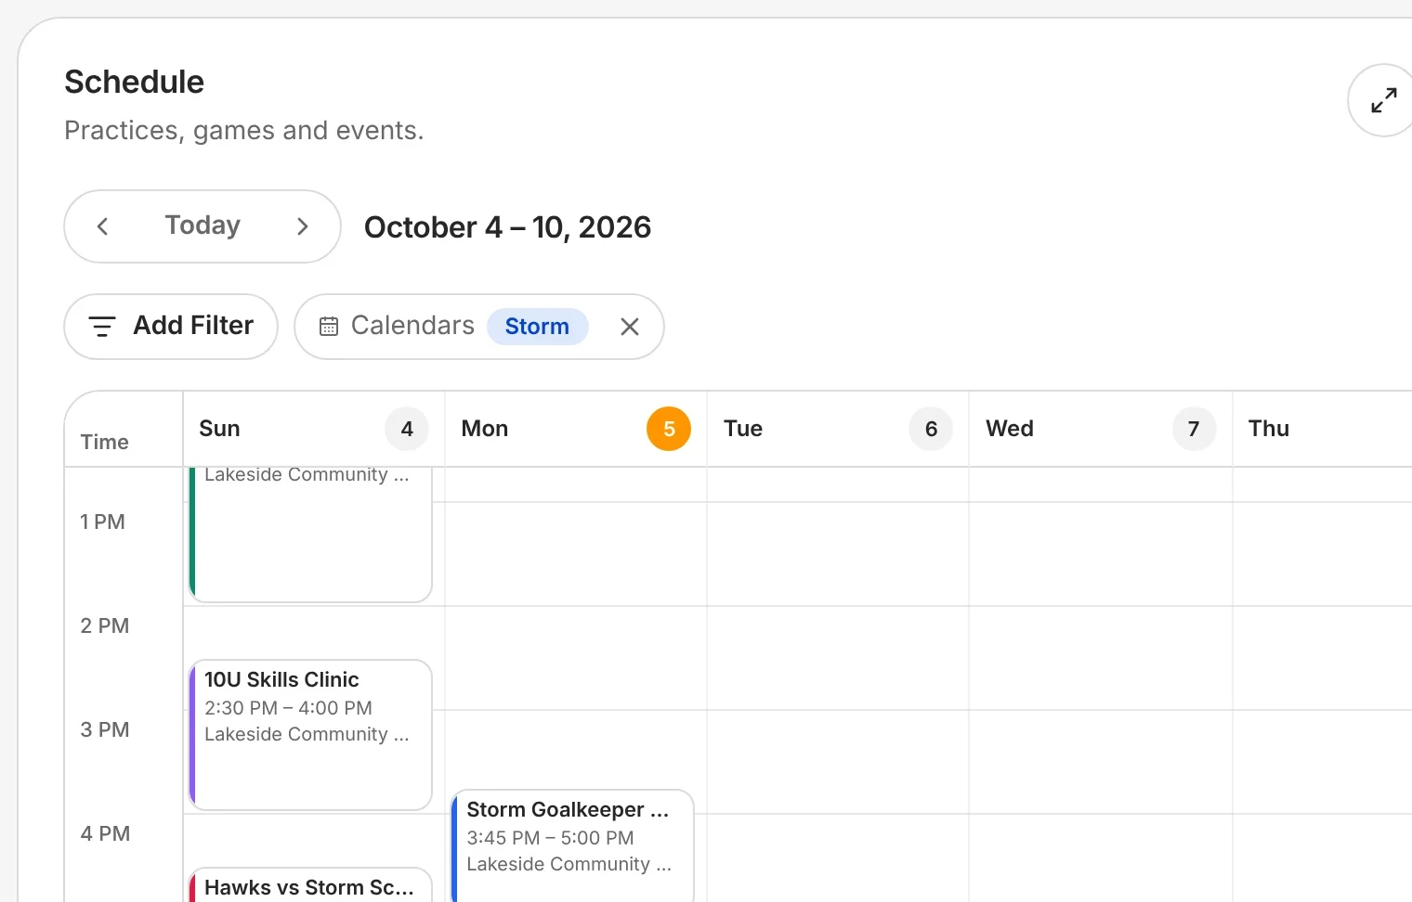Click Wednesday date badge 7
1412x902 pixels.
pos(1194,429)
